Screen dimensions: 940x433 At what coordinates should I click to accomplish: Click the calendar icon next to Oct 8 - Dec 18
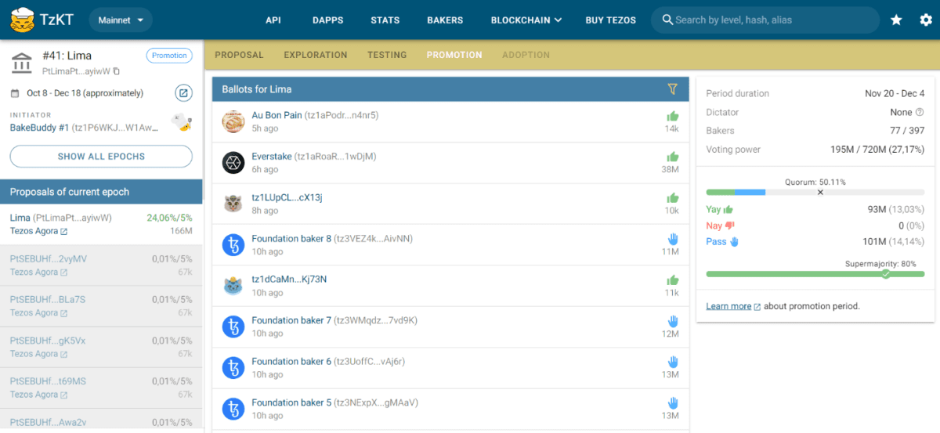15,93
